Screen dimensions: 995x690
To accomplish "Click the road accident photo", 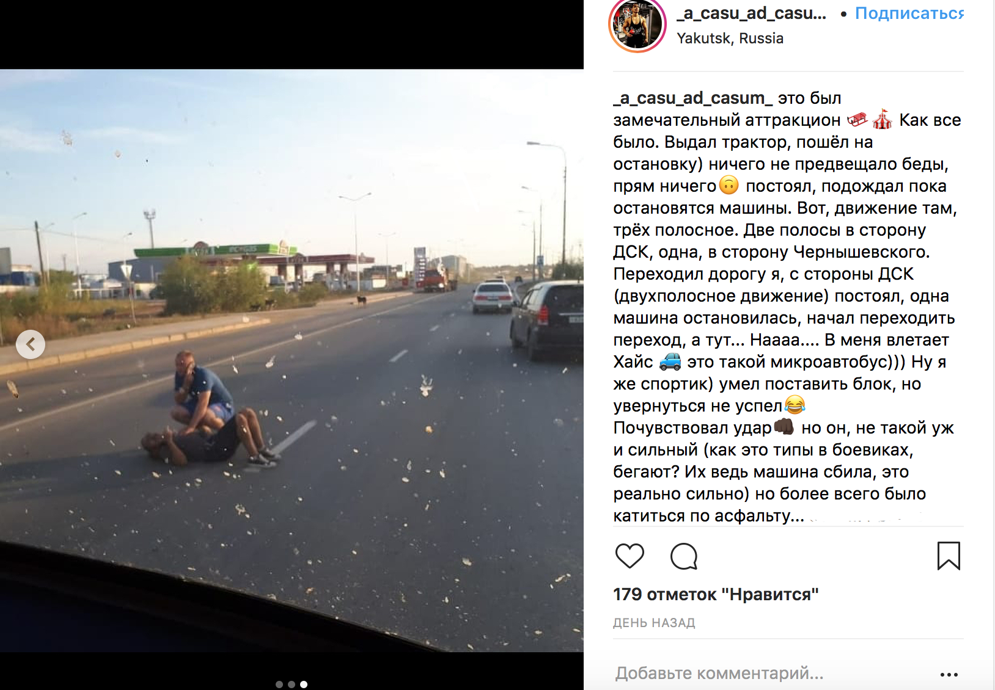I will (x=292, y=360).
